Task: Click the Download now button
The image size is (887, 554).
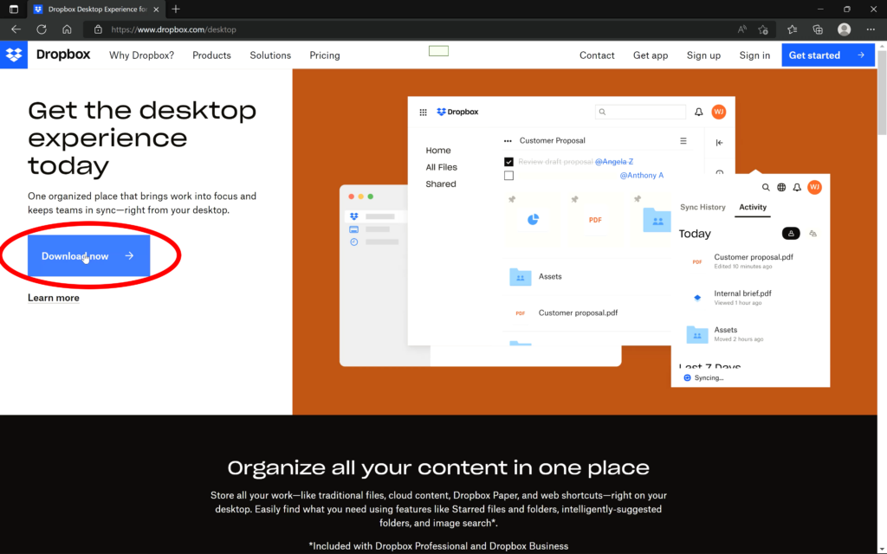Action: click(89, 256)
